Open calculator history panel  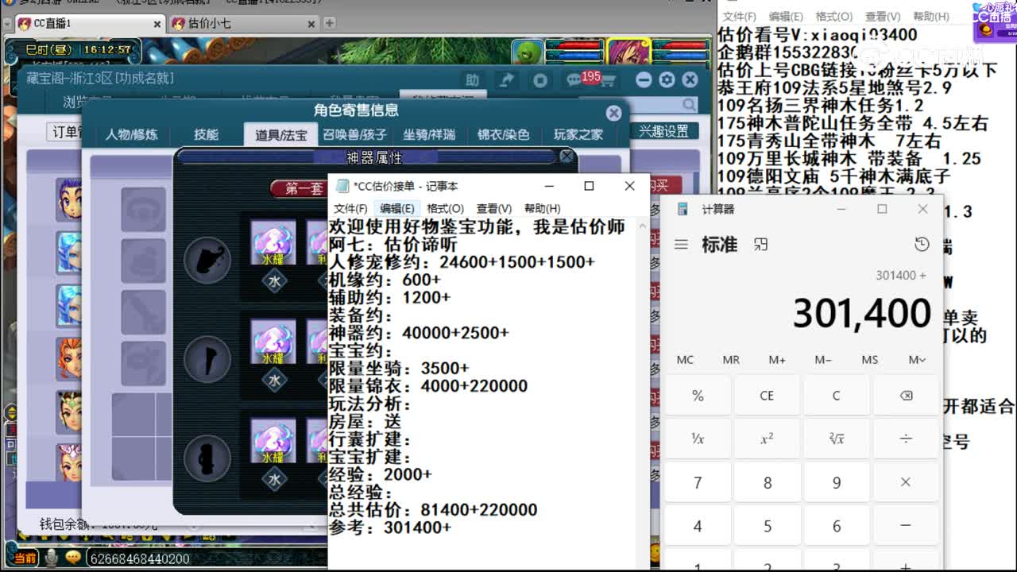coord(922,245)
